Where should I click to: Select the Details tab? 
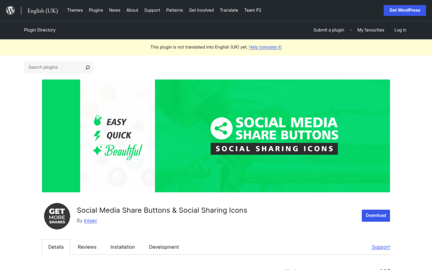pyautogui.click(x=56, y=247)
